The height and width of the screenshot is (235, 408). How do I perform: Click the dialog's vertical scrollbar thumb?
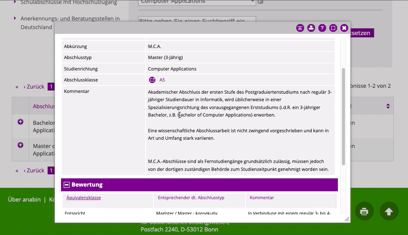[343, 116]
